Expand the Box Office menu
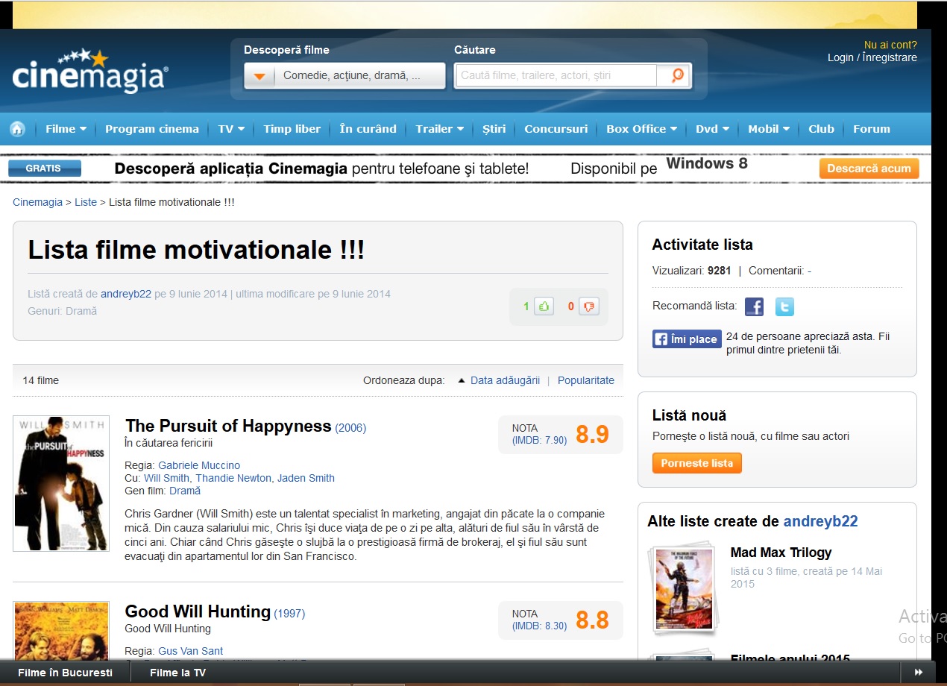The image size is (947, 686). point(641,129)
